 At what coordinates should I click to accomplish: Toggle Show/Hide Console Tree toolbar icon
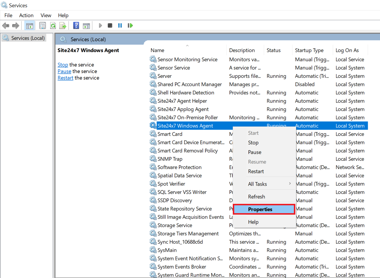tap(30, 26)
